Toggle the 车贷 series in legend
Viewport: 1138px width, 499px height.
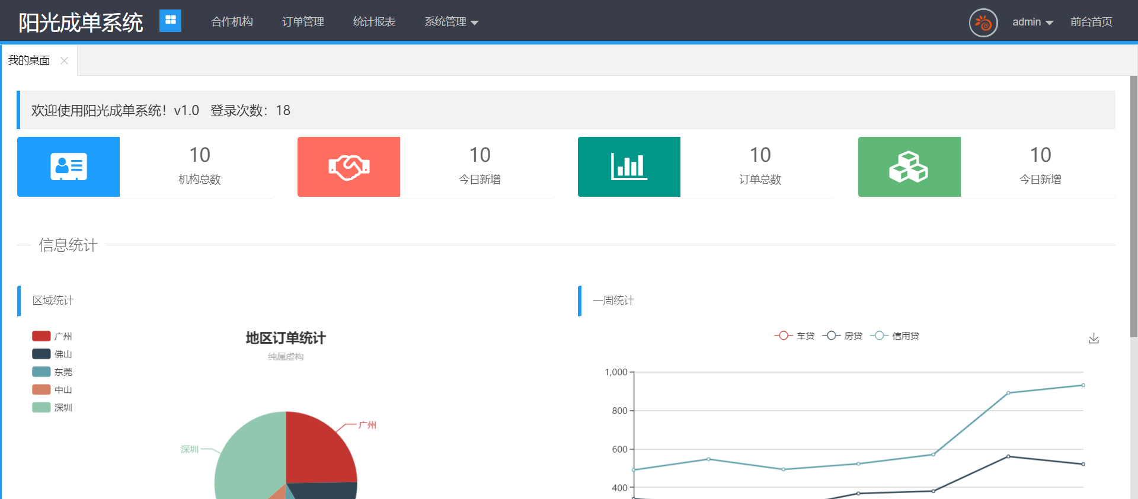click(x=794, y=336)
